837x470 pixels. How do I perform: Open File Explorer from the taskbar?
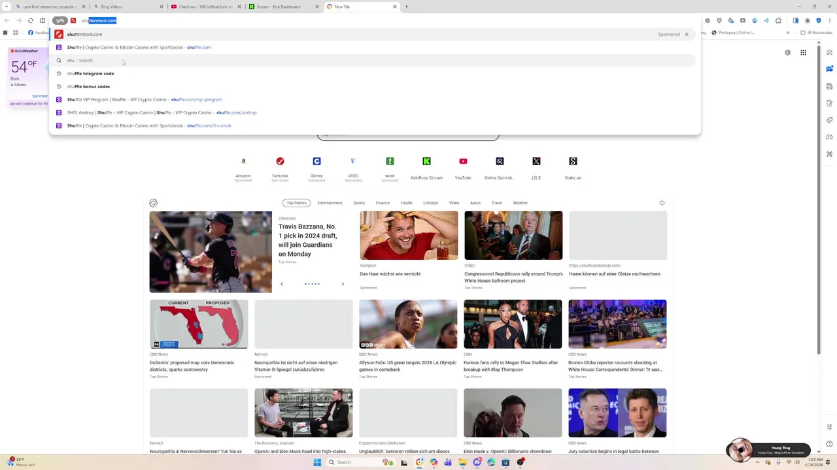pyautogui.click(x=462, y=462)
